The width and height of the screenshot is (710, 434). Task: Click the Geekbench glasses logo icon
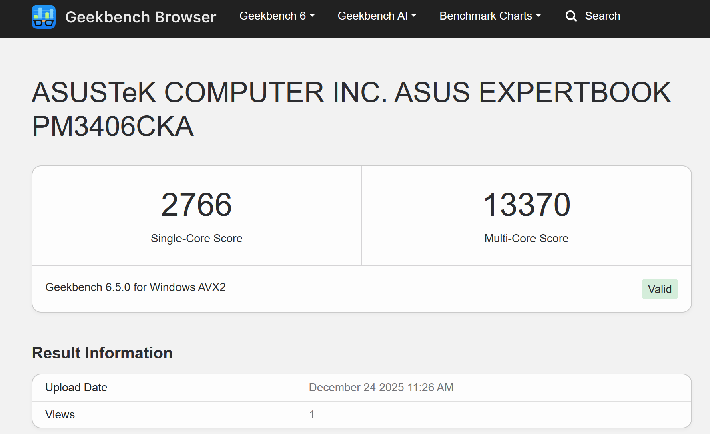(44, 17)
